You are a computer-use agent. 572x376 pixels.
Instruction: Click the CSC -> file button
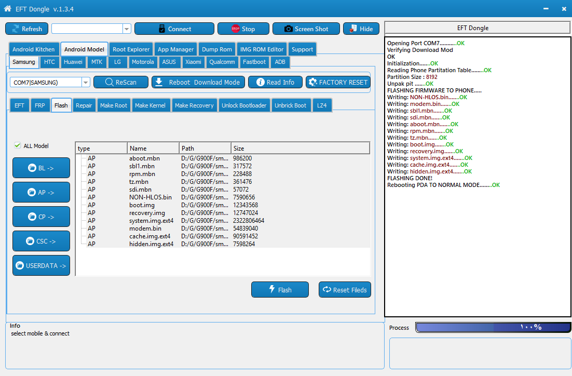click(41, 241)
